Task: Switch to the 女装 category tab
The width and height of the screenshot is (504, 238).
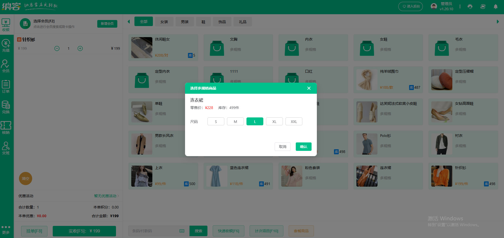Action: click(x=164, y=21)
